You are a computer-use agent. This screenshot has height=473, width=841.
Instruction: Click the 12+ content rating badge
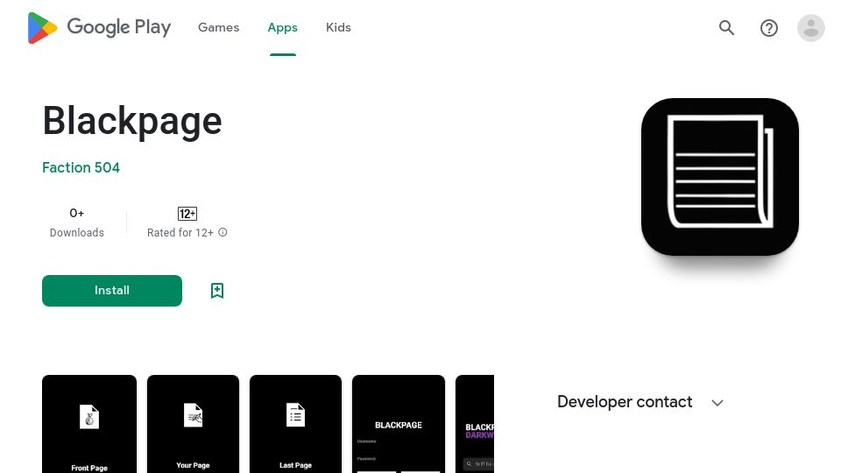tap(187, 214)
